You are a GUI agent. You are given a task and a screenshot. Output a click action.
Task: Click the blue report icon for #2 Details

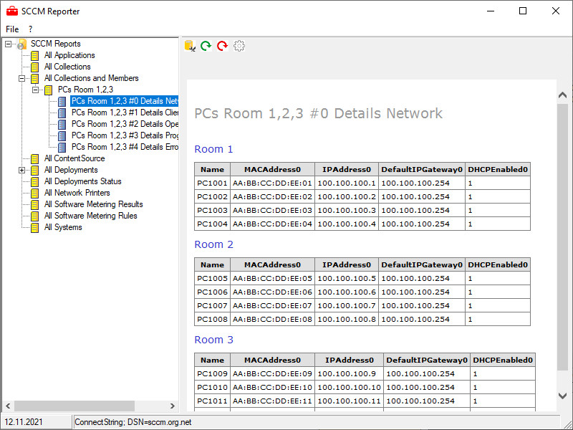tap(62, 124)
